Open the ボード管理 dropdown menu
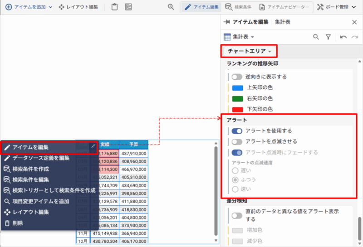 (x=336, y=7)
